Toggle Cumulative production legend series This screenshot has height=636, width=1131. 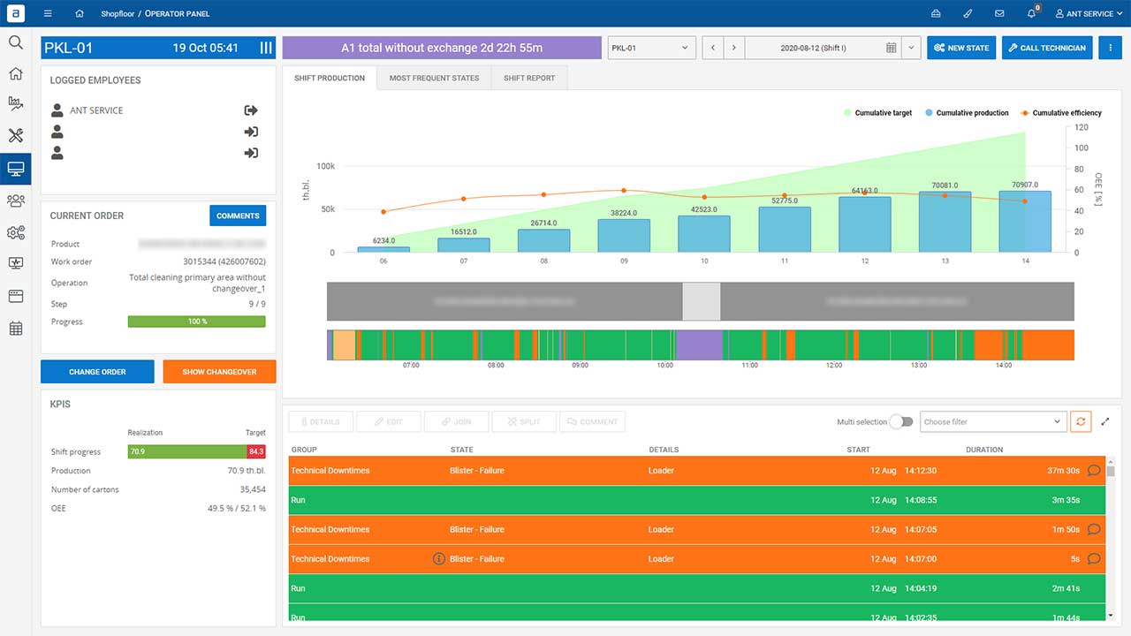(x=967, y=113)
